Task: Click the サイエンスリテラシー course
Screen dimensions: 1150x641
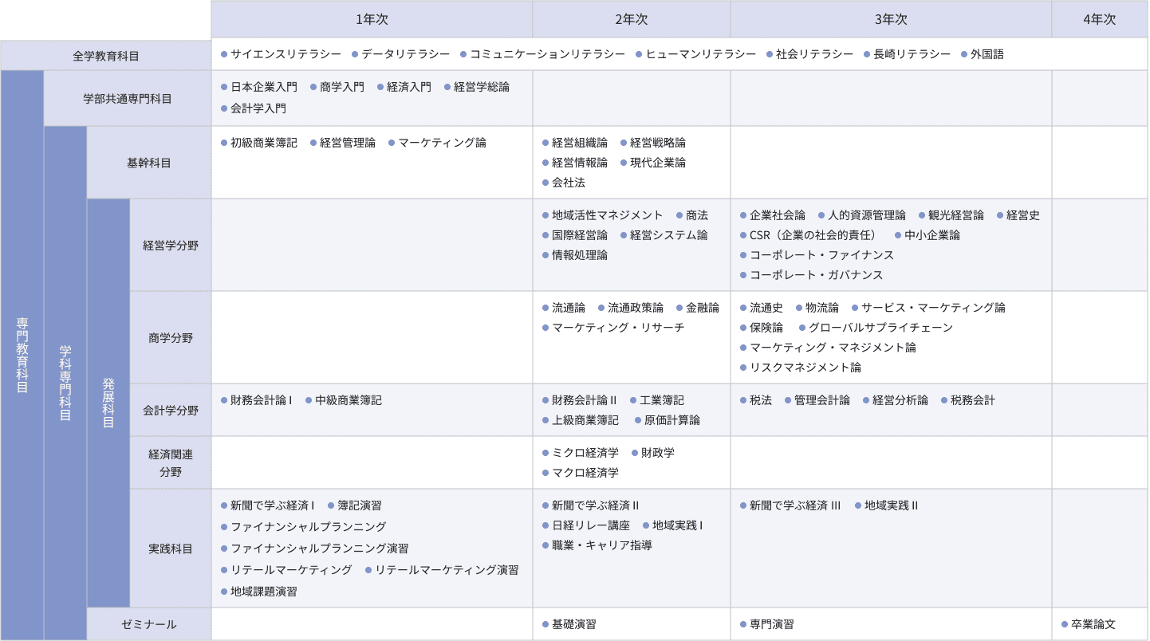Action: click(281, 54)
